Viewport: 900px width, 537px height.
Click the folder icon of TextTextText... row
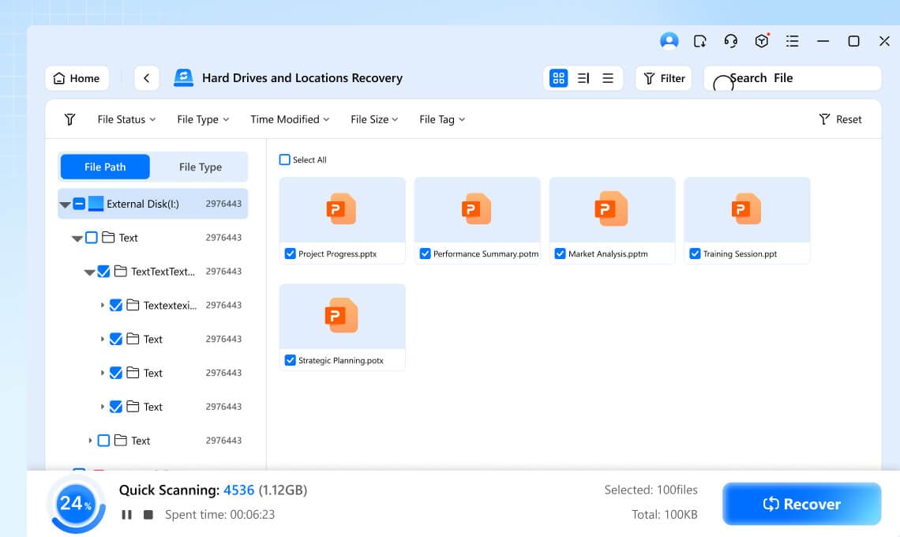(x=121, y=271)
